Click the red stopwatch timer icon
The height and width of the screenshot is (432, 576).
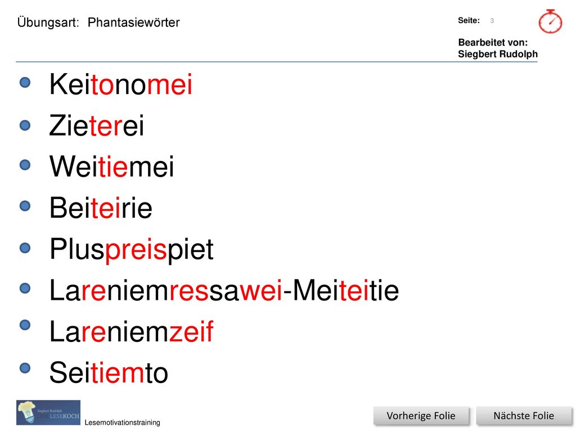click(550, 21)
